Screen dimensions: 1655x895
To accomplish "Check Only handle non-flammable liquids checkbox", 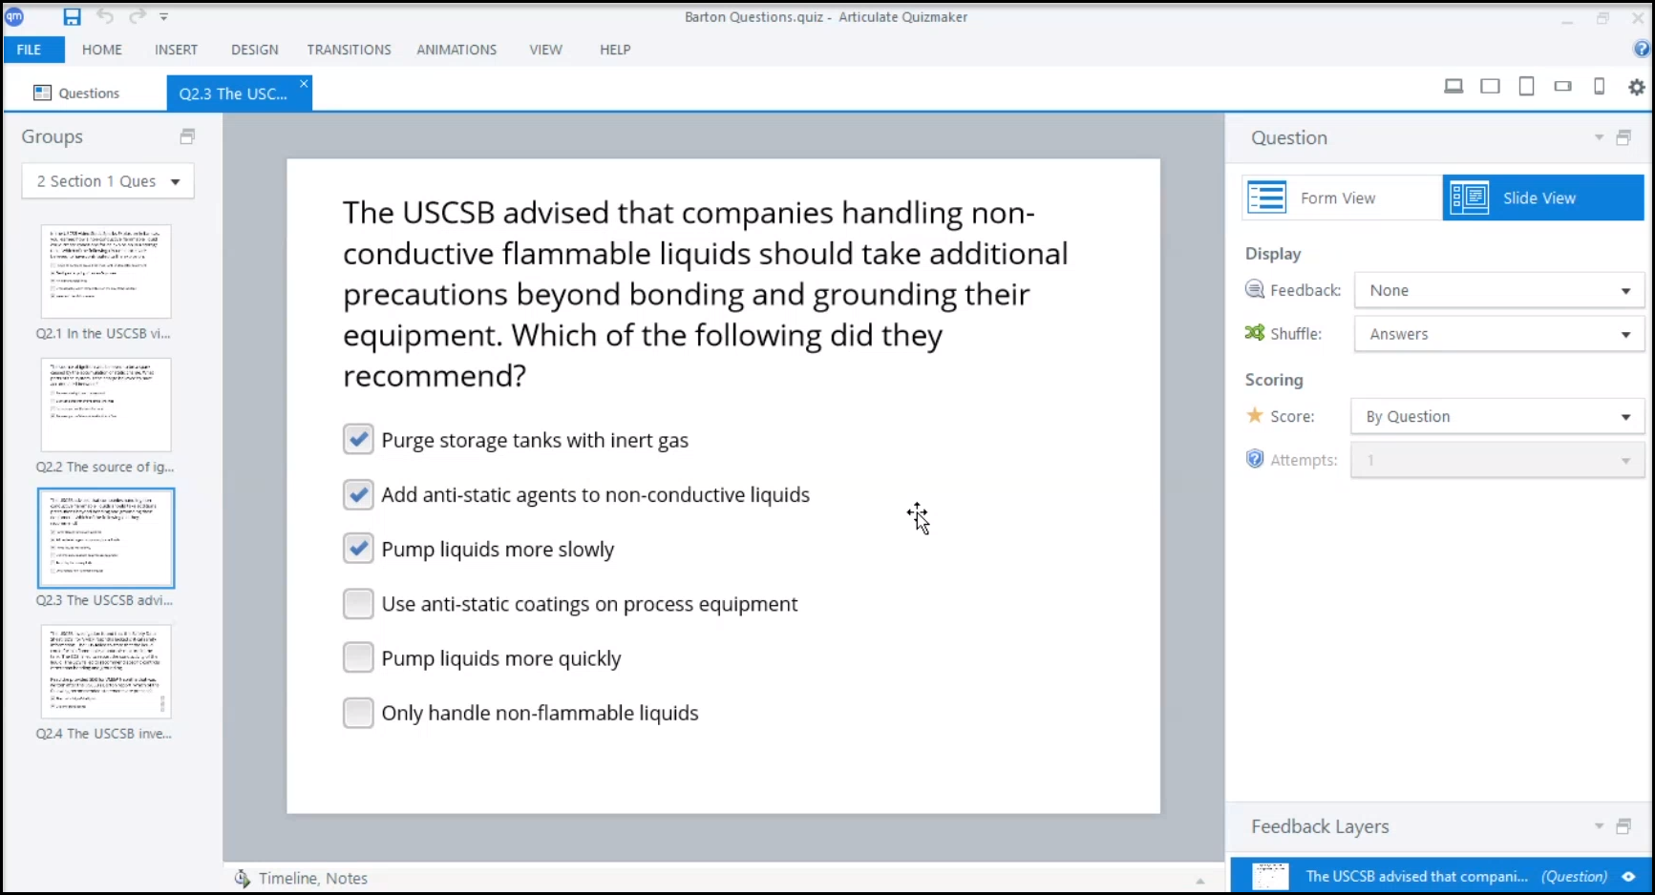I will pyautogui.click(x=358, y=713).
